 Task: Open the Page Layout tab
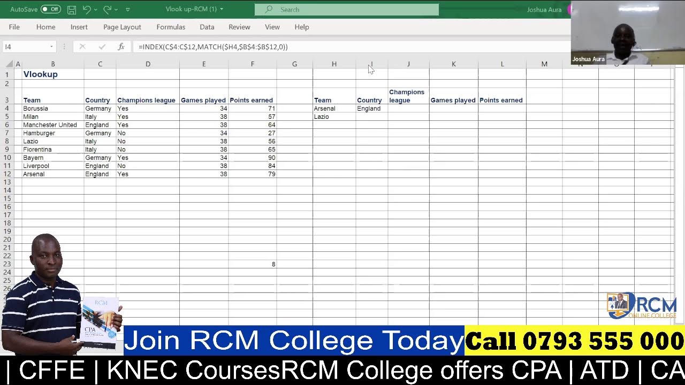[x=122, y=27]
